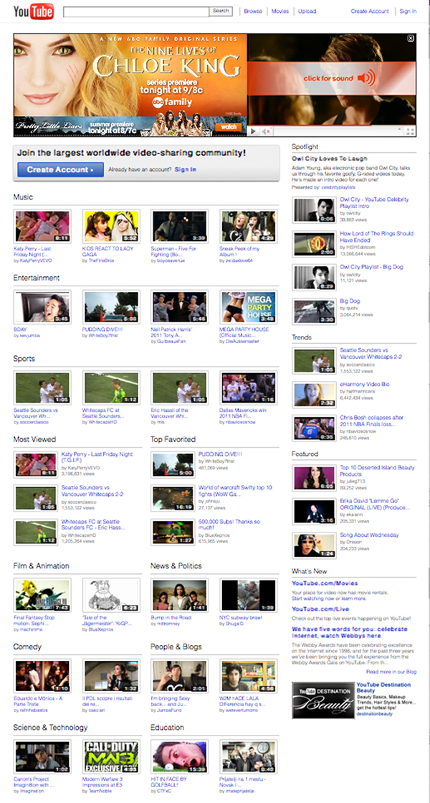Screen dimensions: 430x803
Task: Close the Chloe King ad banner
Action: [x=411, y=39]
